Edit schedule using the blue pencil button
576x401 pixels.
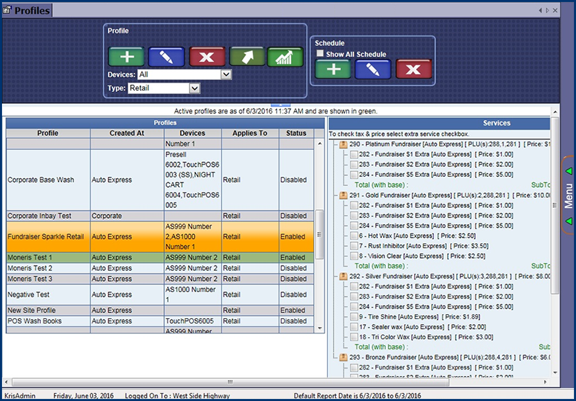pyautogui.click(x=373, y=69)
